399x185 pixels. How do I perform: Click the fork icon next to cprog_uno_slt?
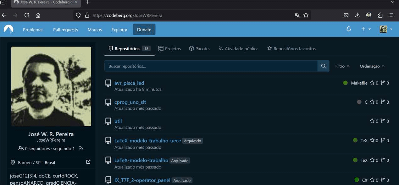click(x=383, y=102)
